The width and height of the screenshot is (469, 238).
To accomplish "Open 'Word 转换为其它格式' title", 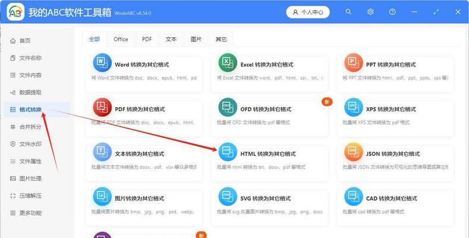I will (142, 65).
